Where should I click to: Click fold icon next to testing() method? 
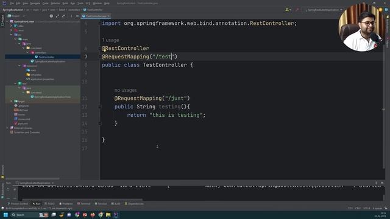pyautogui.click(x=100, y=107)
